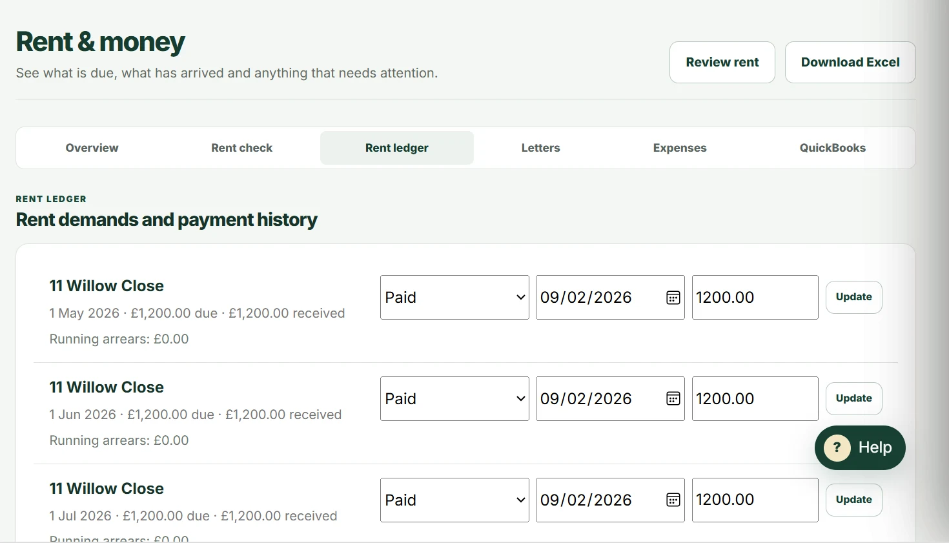
Task: Expand Paid status dropdown for 1 May 2026
Action: 454,298
